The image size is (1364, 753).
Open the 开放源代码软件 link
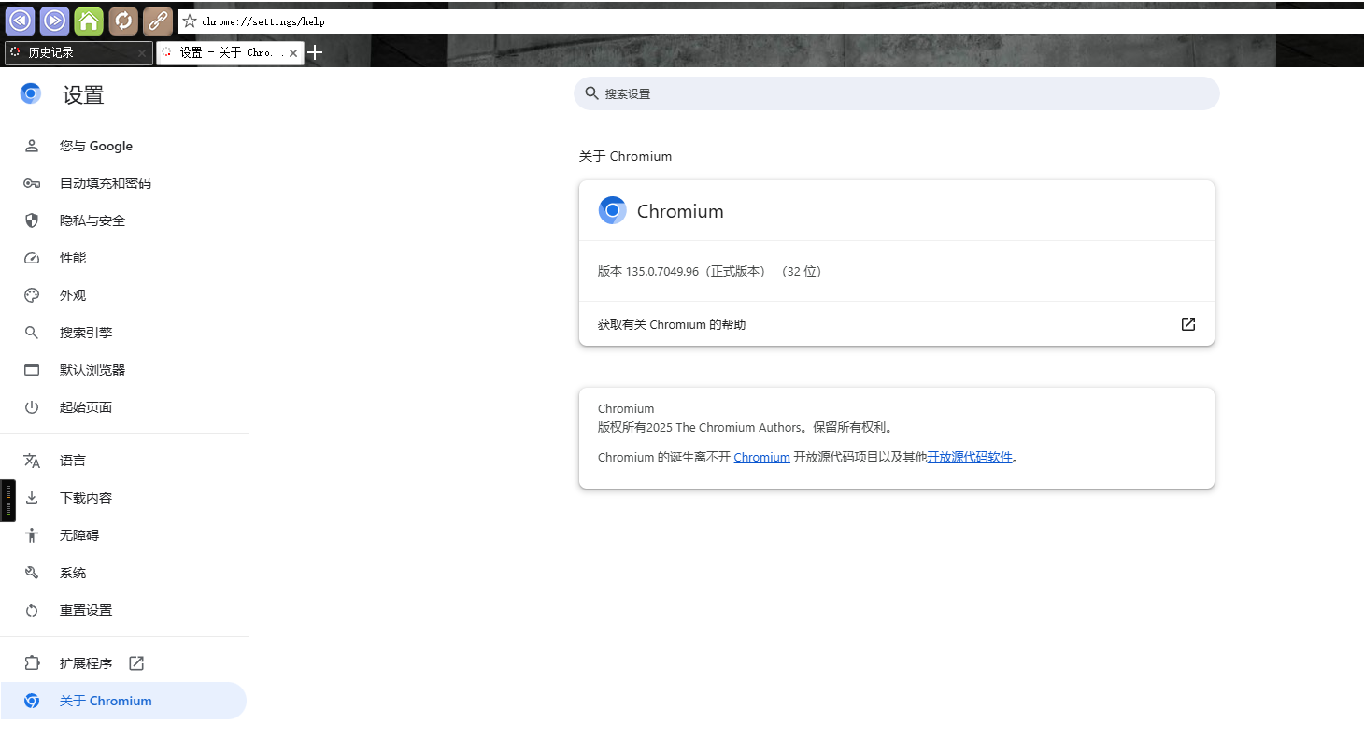pyautogui.click(x=970, y=458)
